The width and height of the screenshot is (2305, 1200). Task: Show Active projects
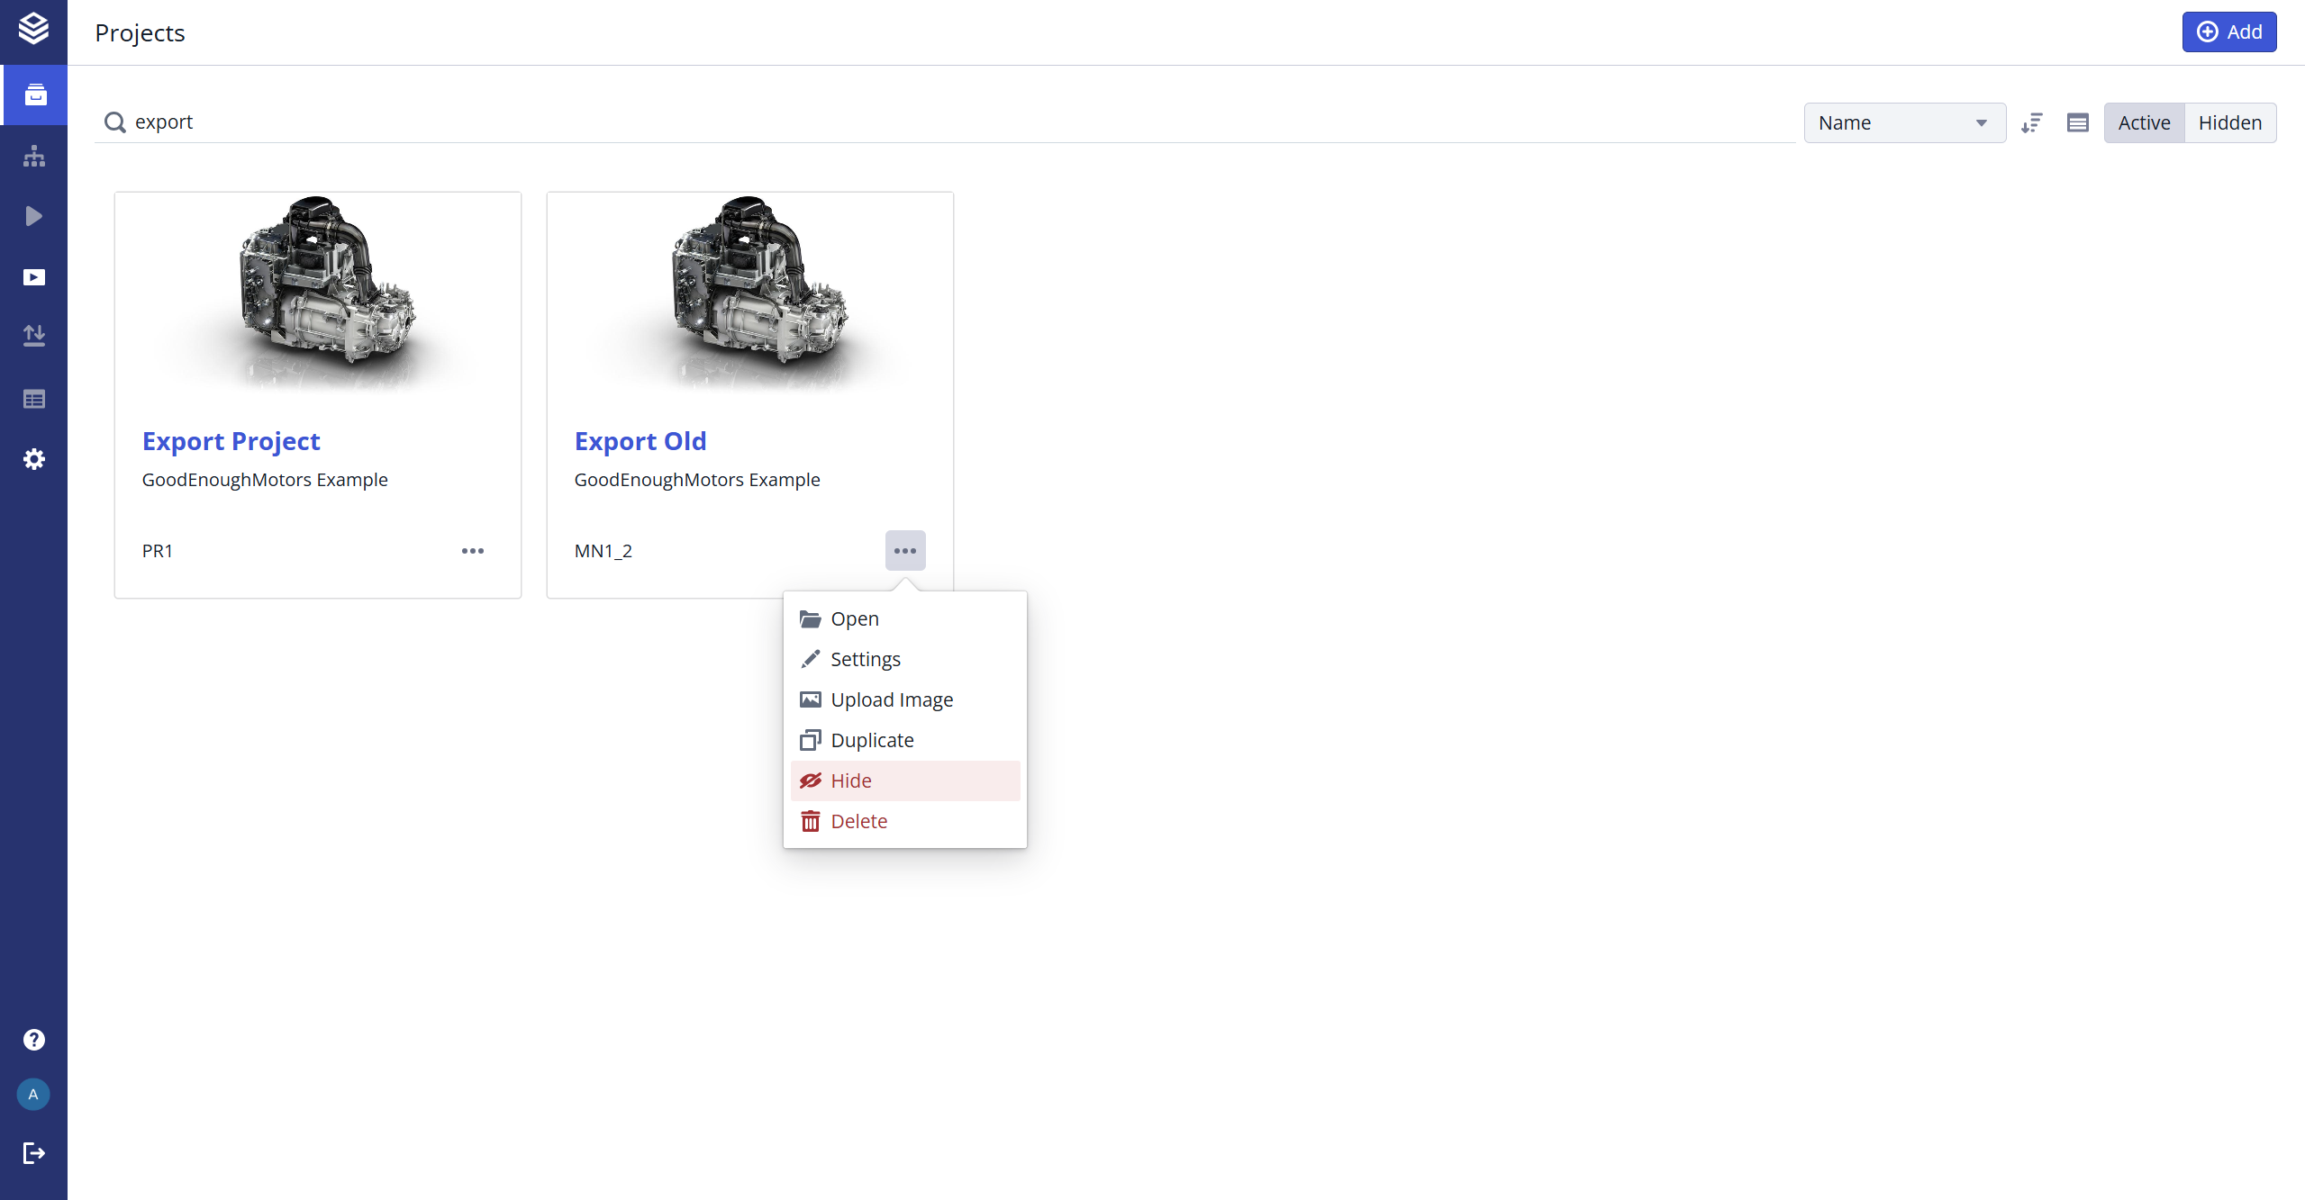pyautogui.click(x=2144, y=123)
